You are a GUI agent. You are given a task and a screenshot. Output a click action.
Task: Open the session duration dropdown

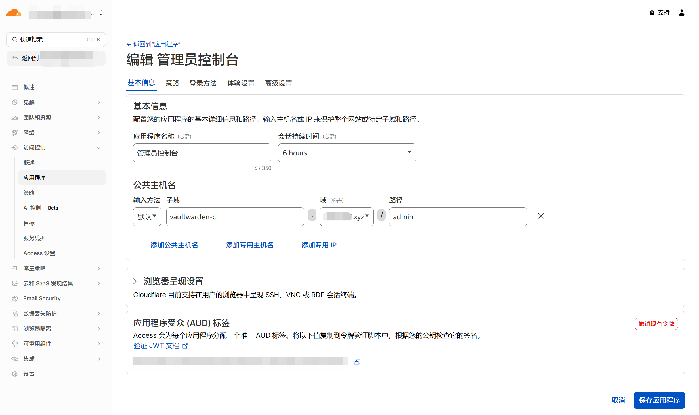point(347,153)
